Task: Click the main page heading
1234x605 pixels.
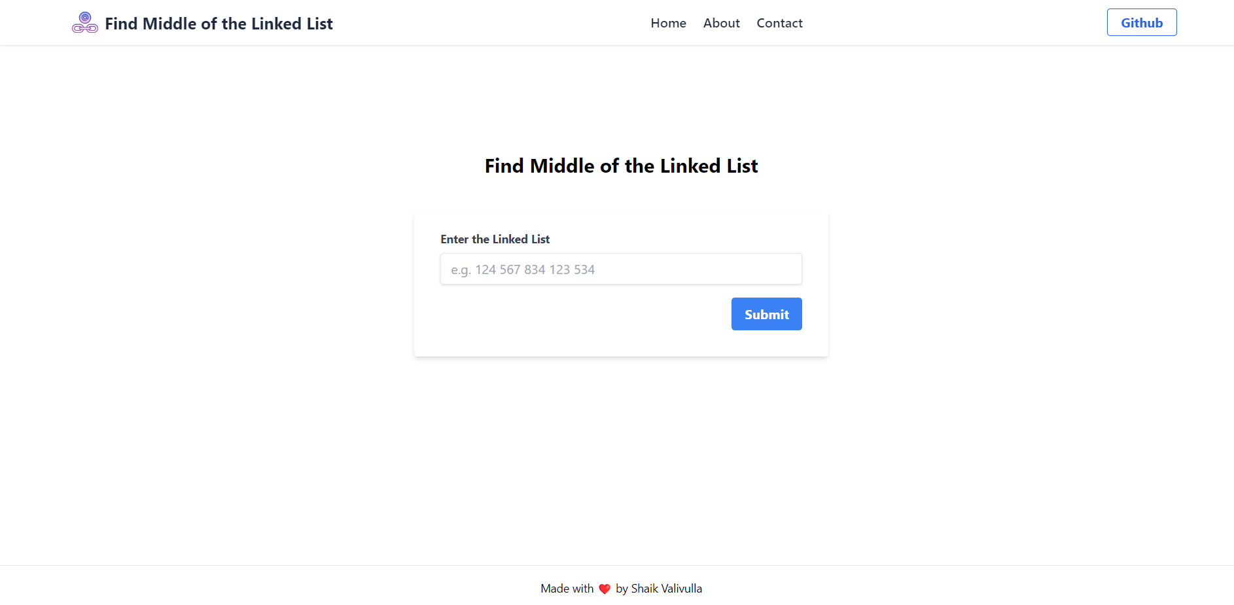Action: pyautogui.click(x=620, y=166)
